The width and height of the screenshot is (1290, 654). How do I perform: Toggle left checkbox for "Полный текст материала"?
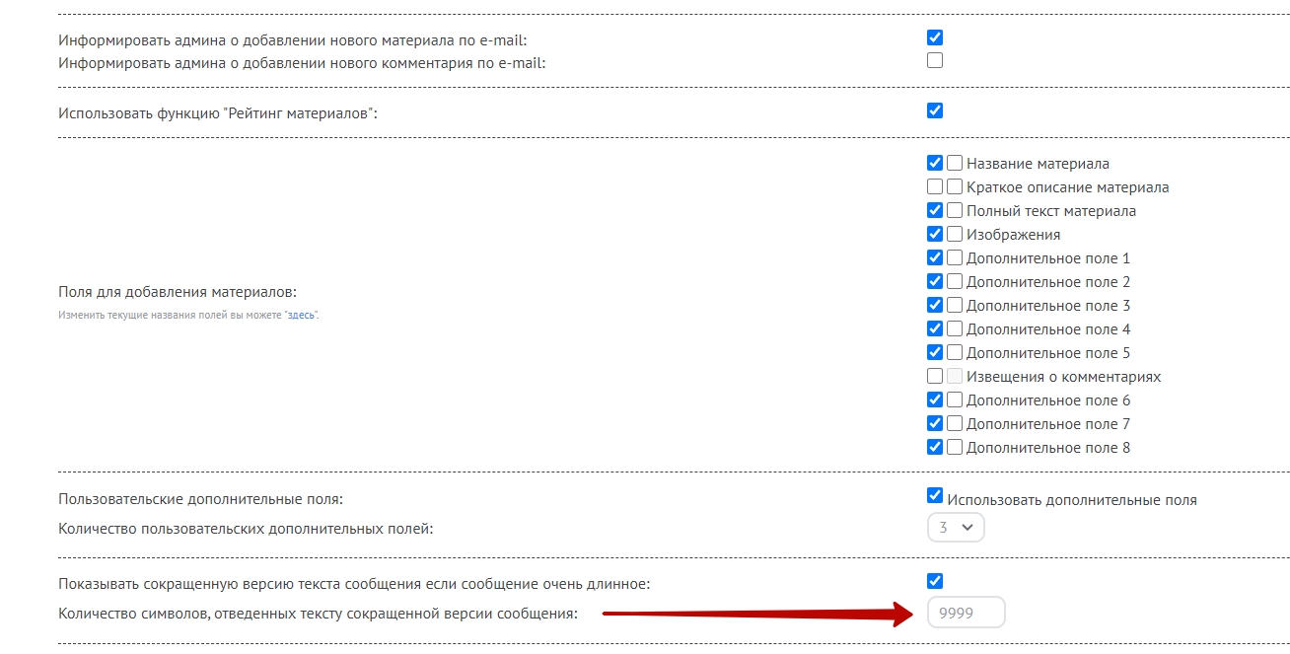935,211
